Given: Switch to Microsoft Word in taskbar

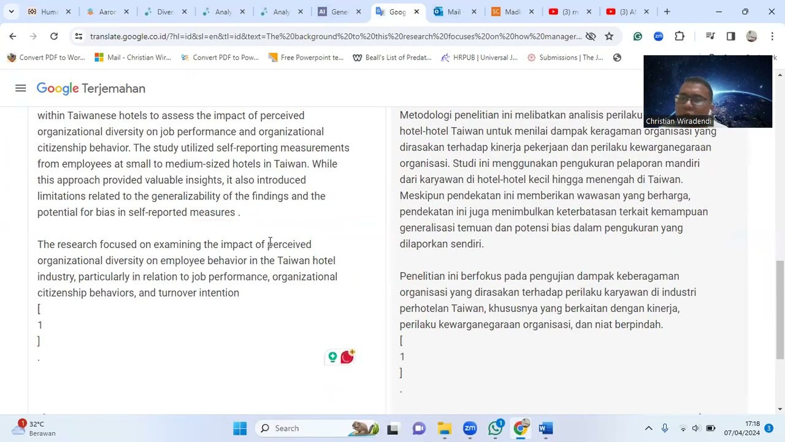Looking at the screenshot, I should click(x=546, y=428).
